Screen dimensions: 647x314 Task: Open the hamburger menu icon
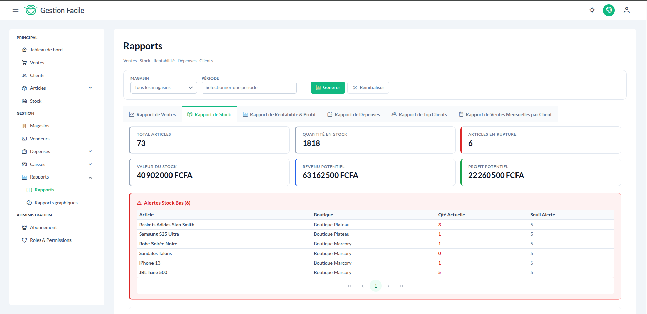15,10
